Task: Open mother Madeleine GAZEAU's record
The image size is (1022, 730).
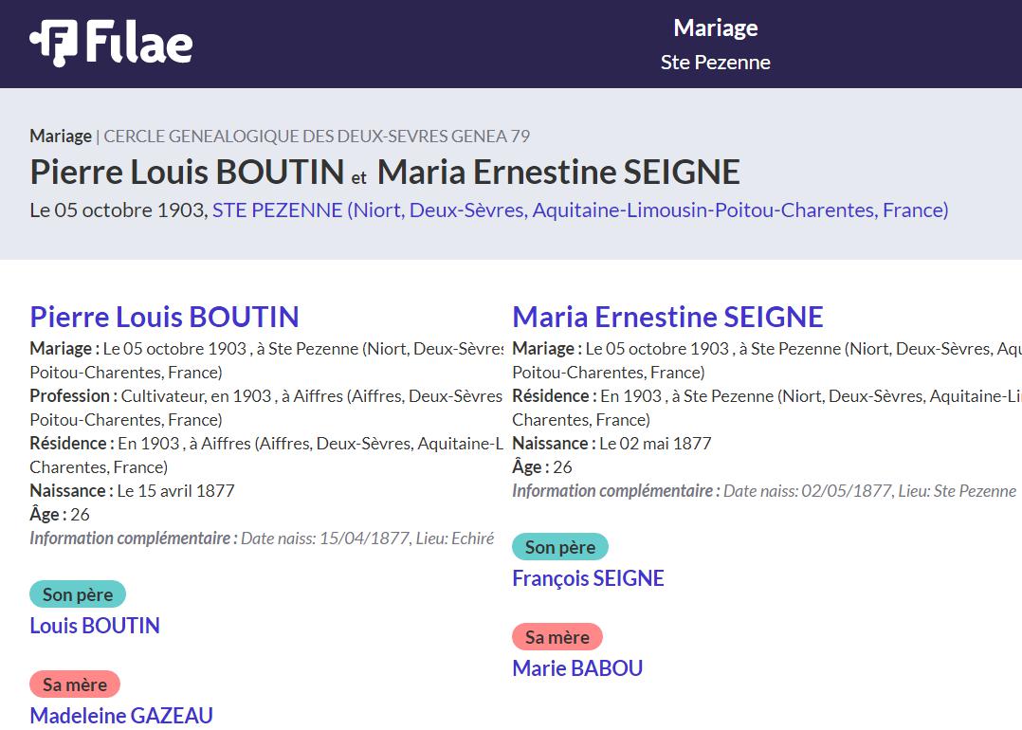Action: 121,716
